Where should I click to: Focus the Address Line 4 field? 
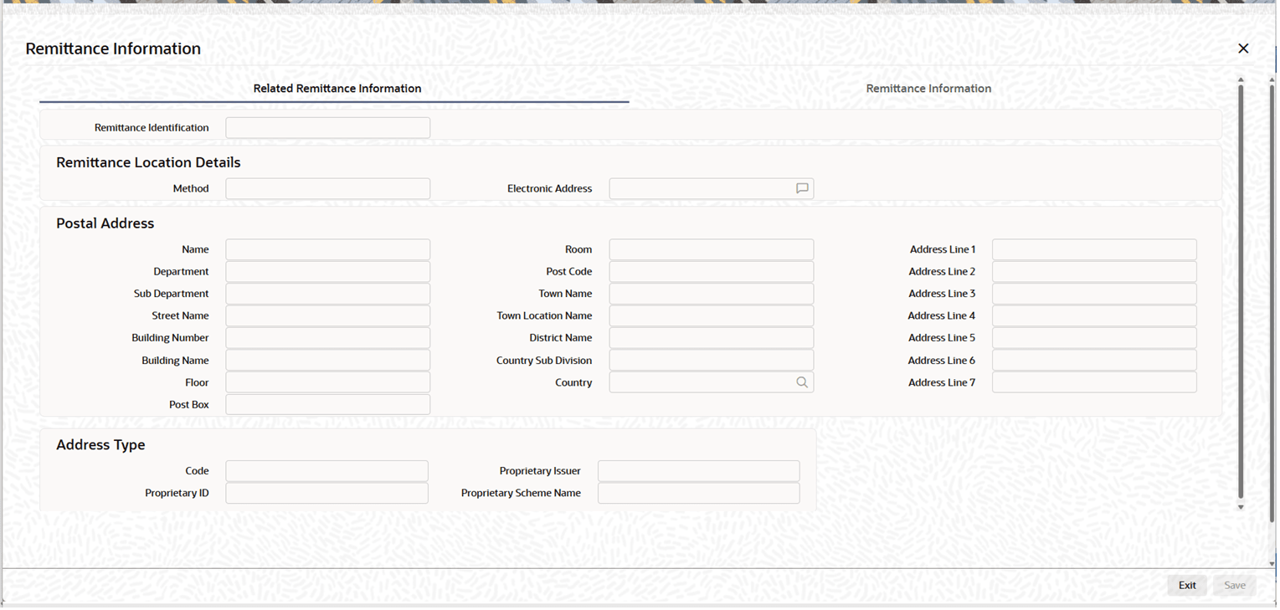coord(1094,315)
